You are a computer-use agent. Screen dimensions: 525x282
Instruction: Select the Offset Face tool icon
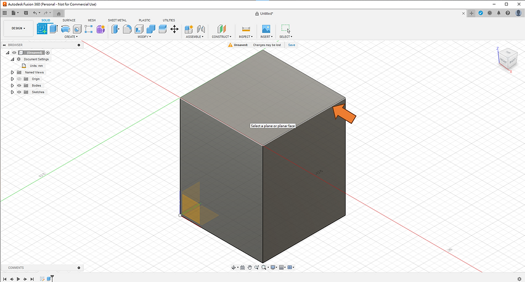162,29
